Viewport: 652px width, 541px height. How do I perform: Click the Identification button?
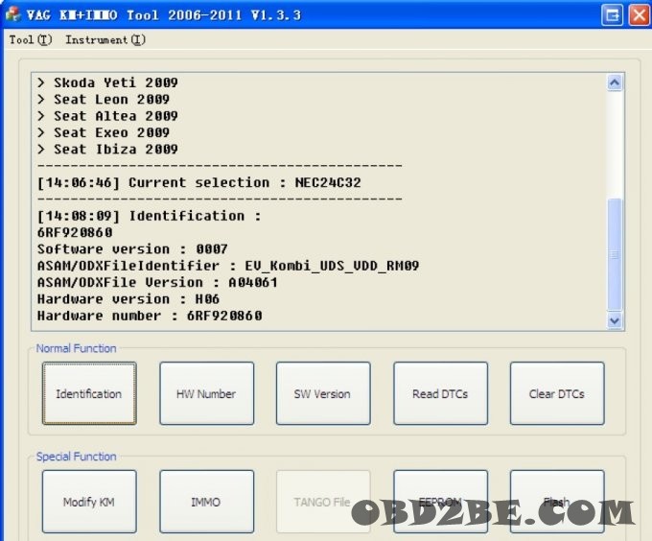pos(89,393)
